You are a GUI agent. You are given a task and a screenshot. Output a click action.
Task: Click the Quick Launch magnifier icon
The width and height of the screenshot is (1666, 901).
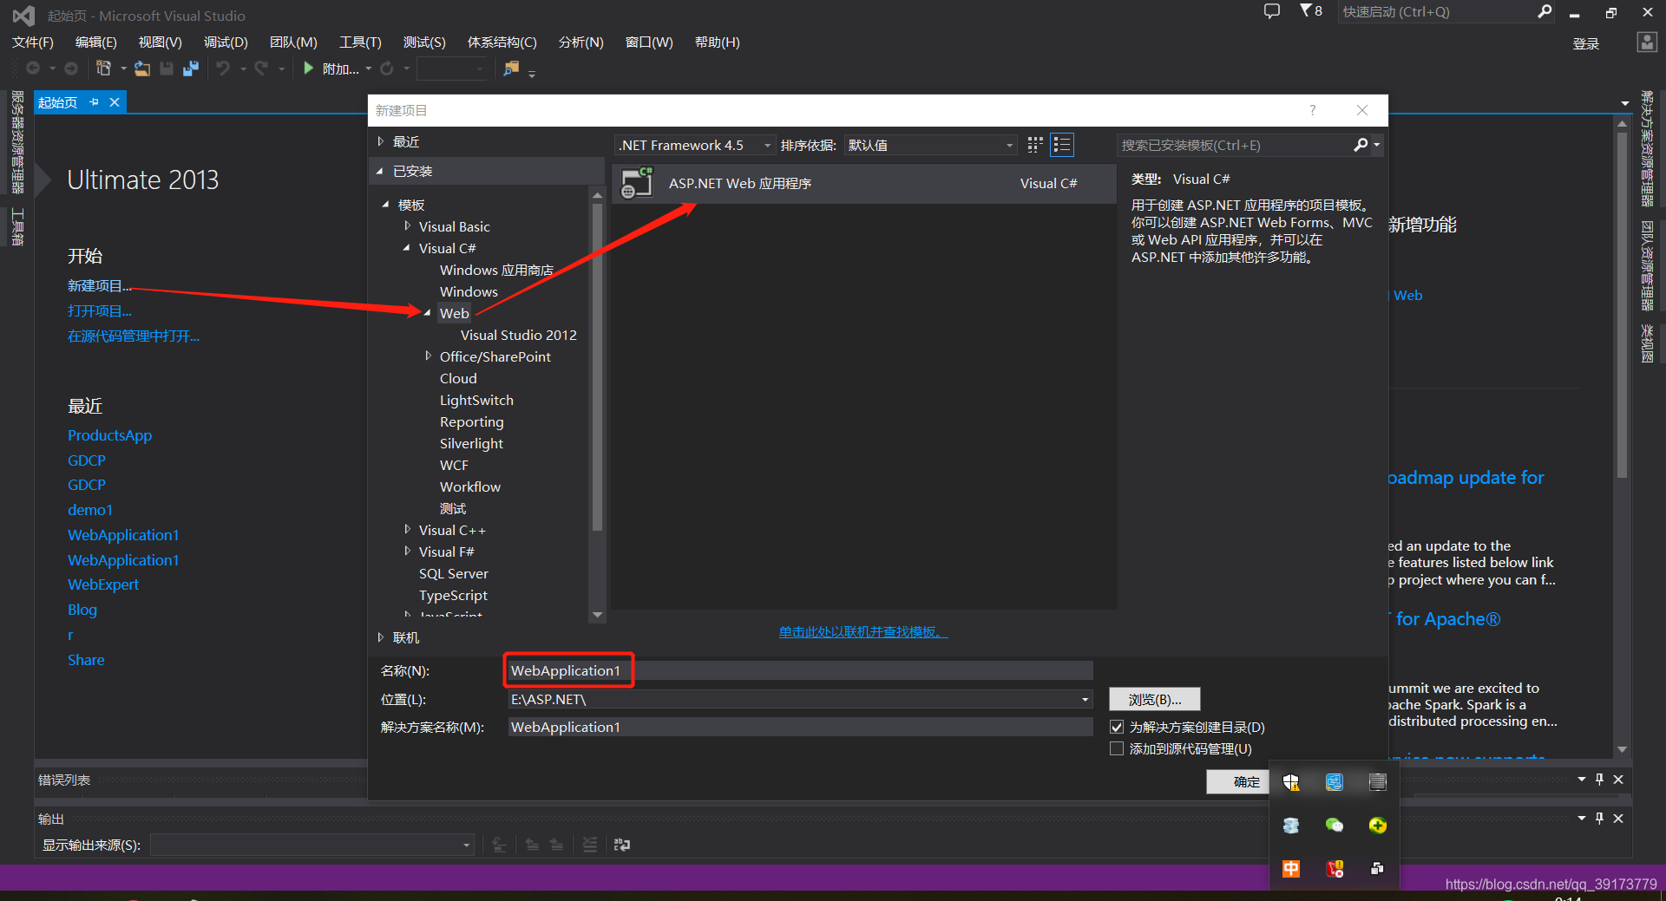tap(1545, 11)
